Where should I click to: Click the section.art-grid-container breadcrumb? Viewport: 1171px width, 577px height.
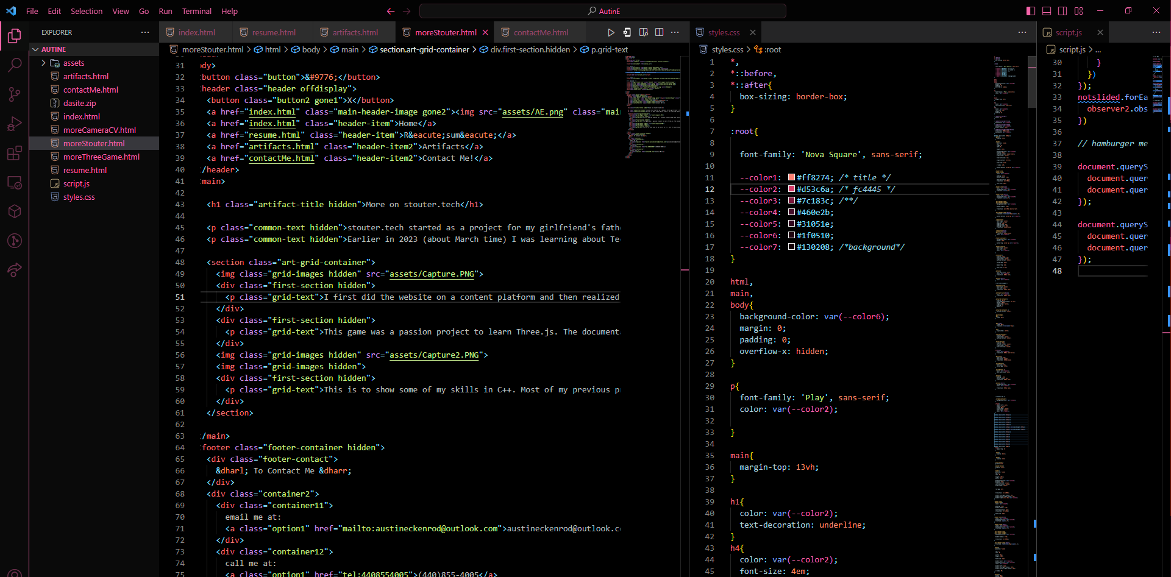(x=424, y=49)
